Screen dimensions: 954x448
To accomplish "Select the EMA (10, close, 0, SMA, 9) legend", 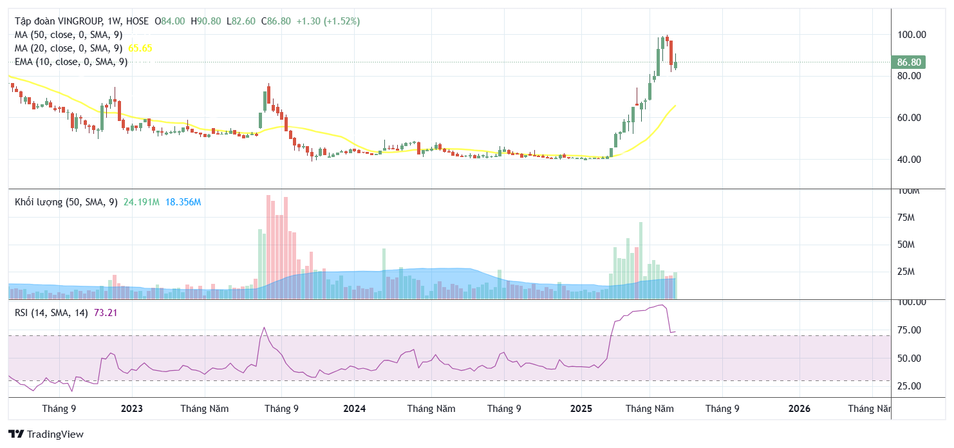I will point(71,62).
